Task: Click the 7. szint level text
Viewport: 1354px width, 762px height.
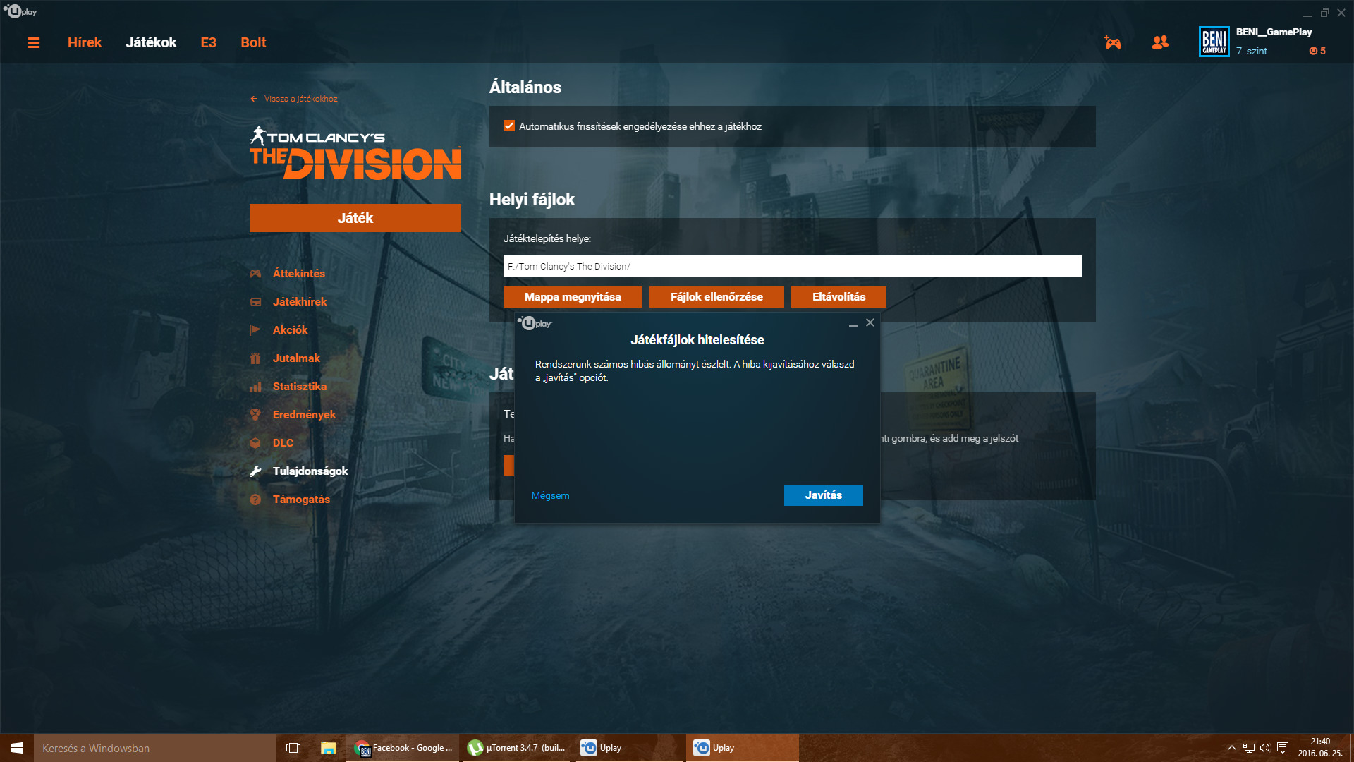Action: pos(1252,51)
